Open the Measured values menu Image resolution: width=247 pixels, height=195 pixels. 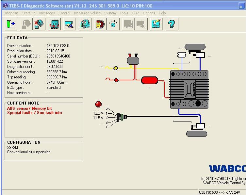click(87, 13)
